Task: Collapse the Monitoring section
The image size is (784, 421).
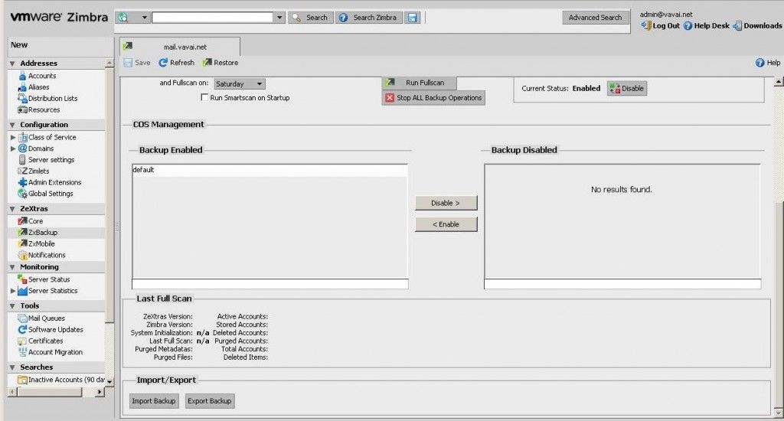Action: 12,267
